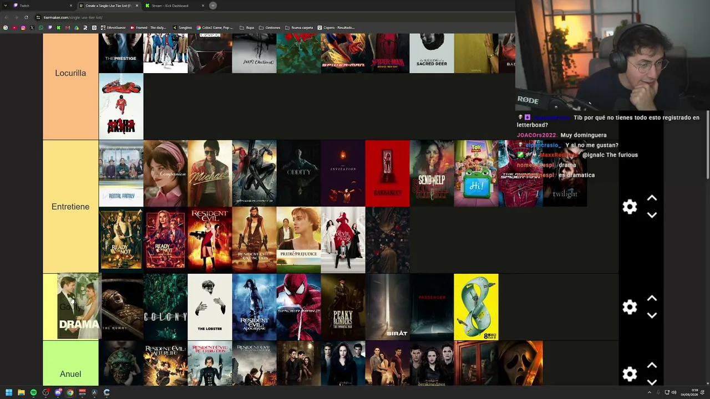Screen dimensions: 710x399
Task: Select the Passenger poster
Action: (x=432, y=307)
